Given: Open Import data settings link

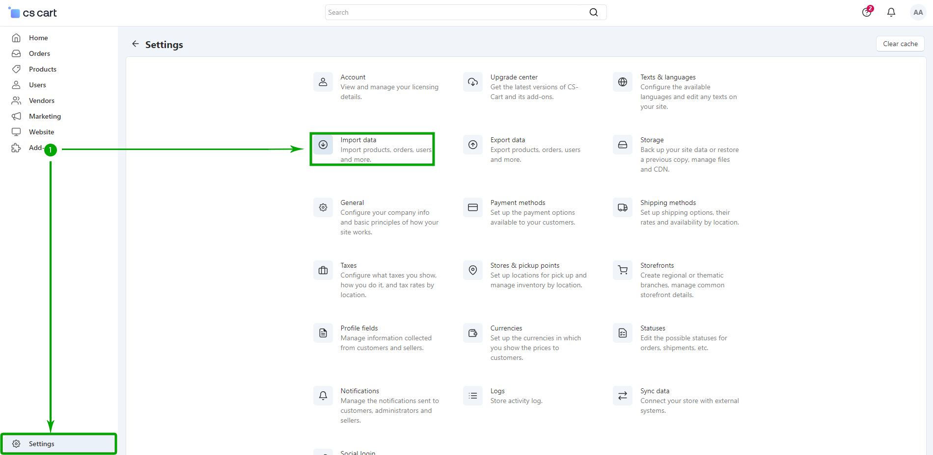Looking at the screenshot, I should 358,140.
